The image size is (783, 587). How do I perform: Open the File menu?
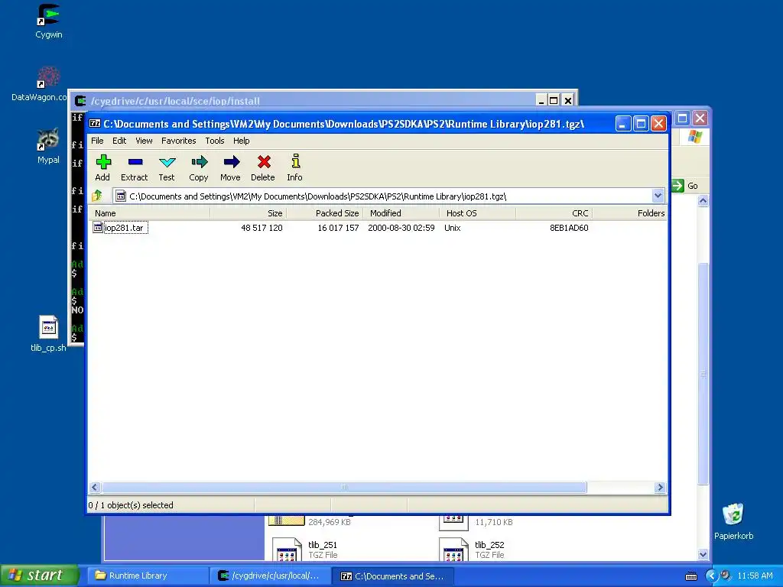tap(97, 141)
